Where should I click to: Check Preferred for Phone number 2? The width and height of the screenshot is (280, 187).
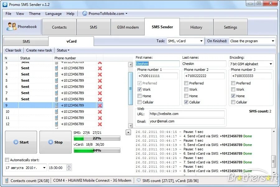pyautogui.click(x=186, y=83)
